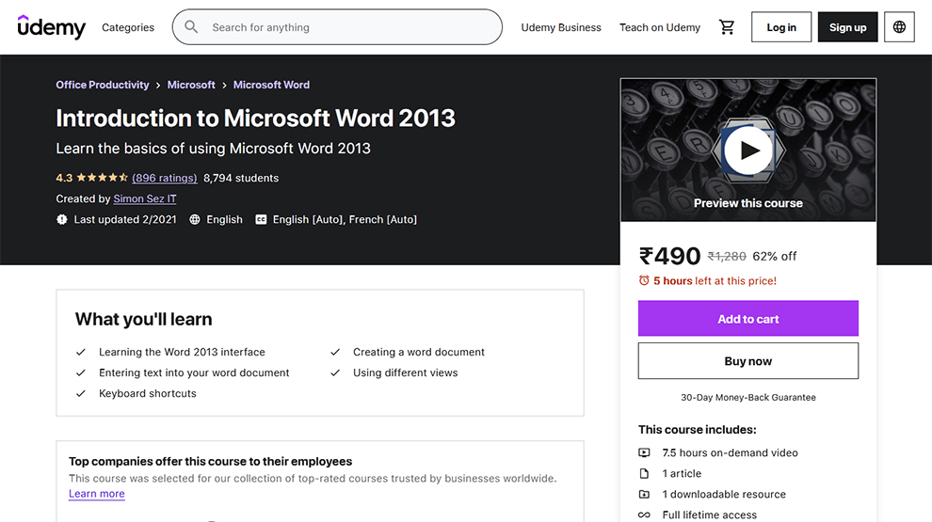Viewport: 932px width, 522px height.
Task: Click the Buy now button
Action: click(x=747, y=361)
